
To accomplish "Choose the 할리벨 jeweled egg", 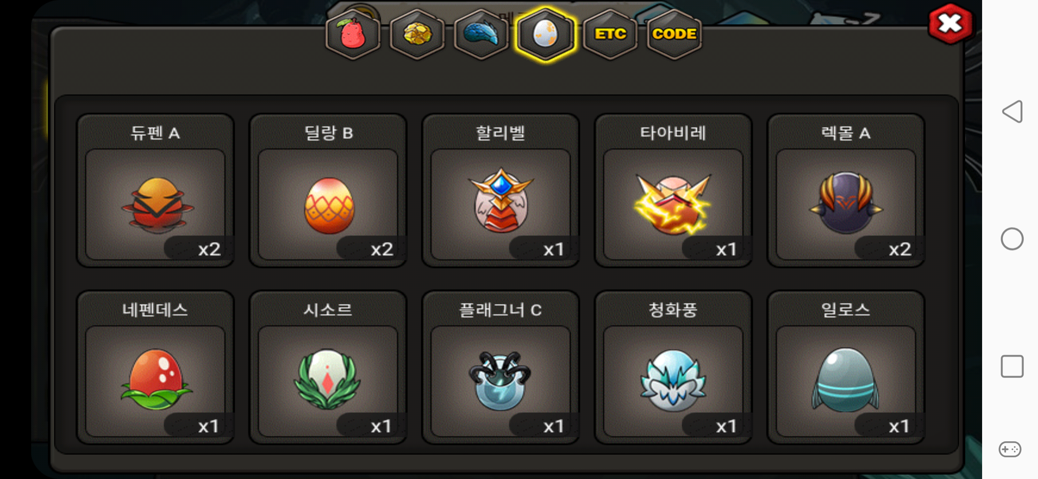I will pos(500,191).
